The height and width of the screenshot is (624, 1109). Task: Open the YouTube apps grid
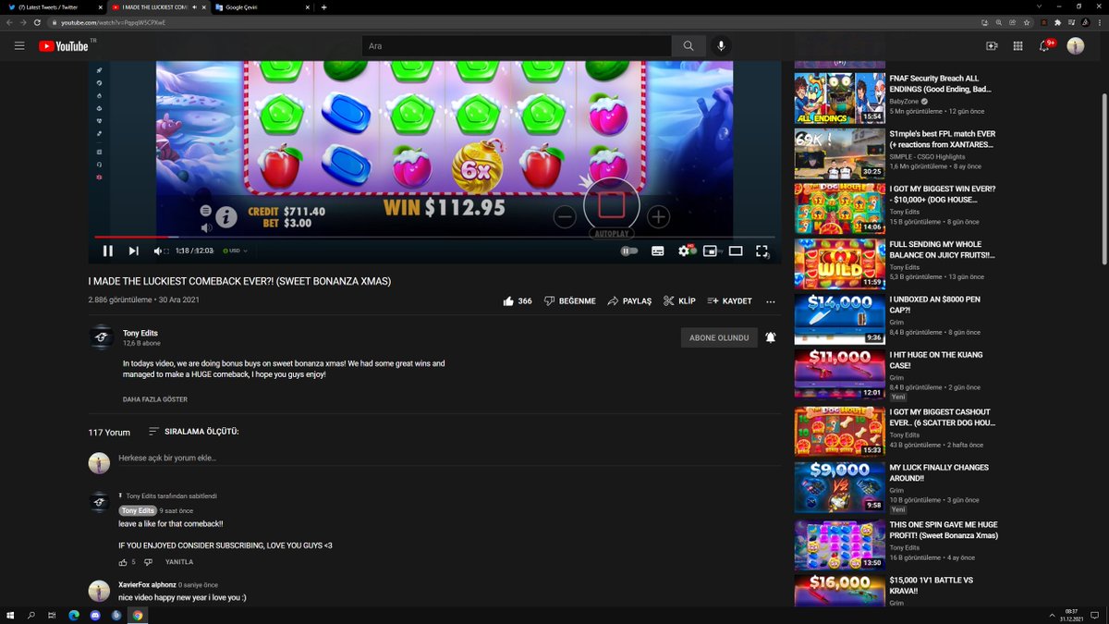[1018, 45]
